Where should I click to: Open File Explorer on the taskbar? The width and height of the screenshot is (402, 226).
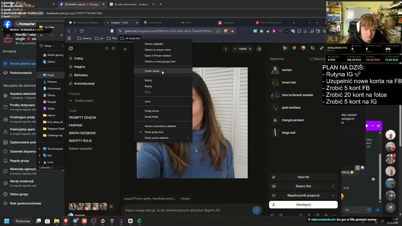coord(57,221)
